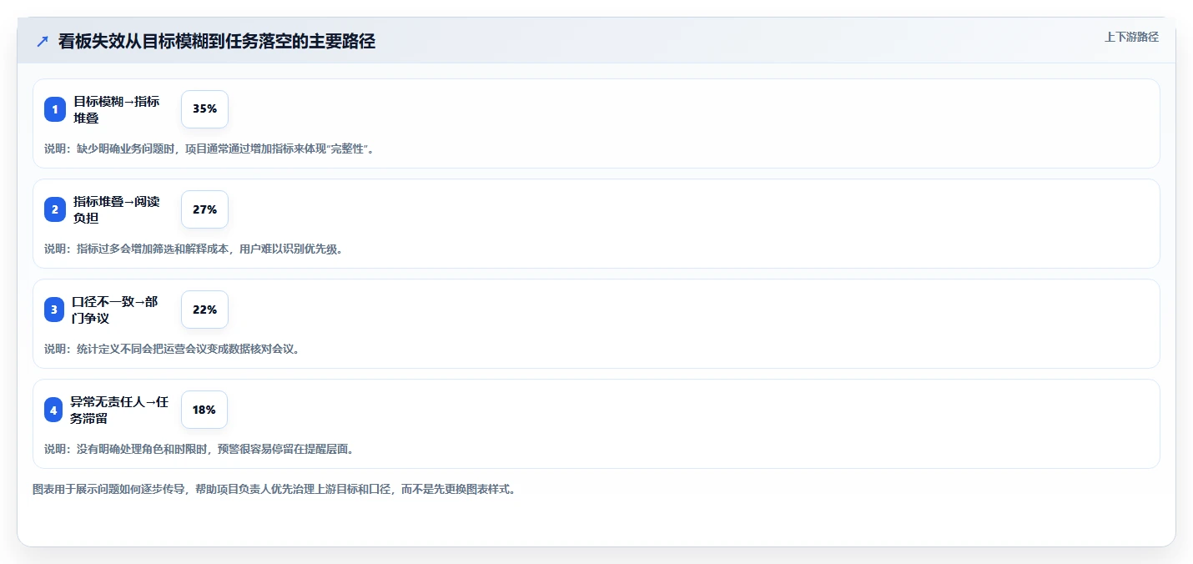Click the number 1 step badge
The height and width of the screenshot is (564, 1193).
(55, 109)
